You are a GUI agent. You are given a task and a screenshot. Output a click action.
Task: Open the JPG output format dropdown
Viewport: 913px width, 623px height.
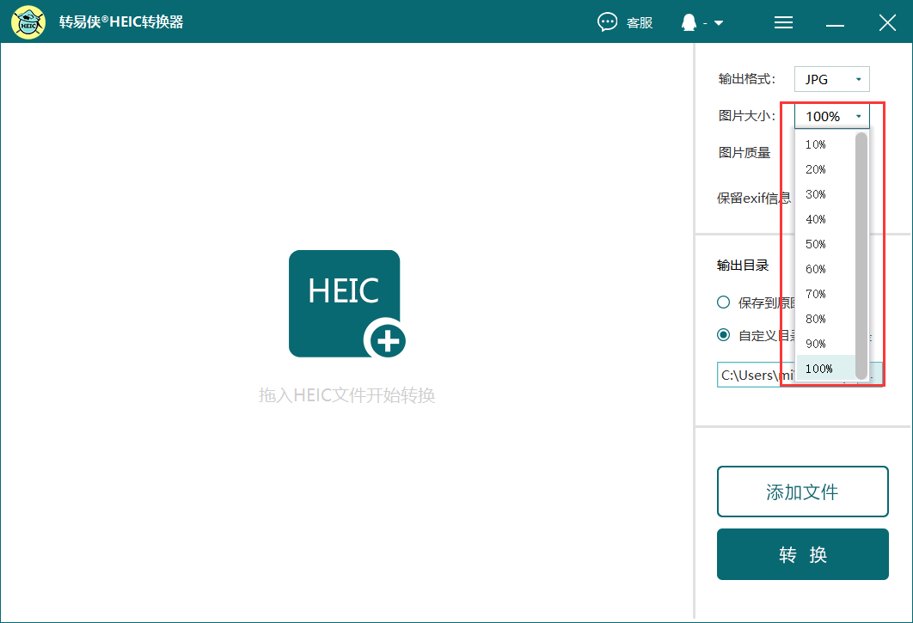click(831, 79)
